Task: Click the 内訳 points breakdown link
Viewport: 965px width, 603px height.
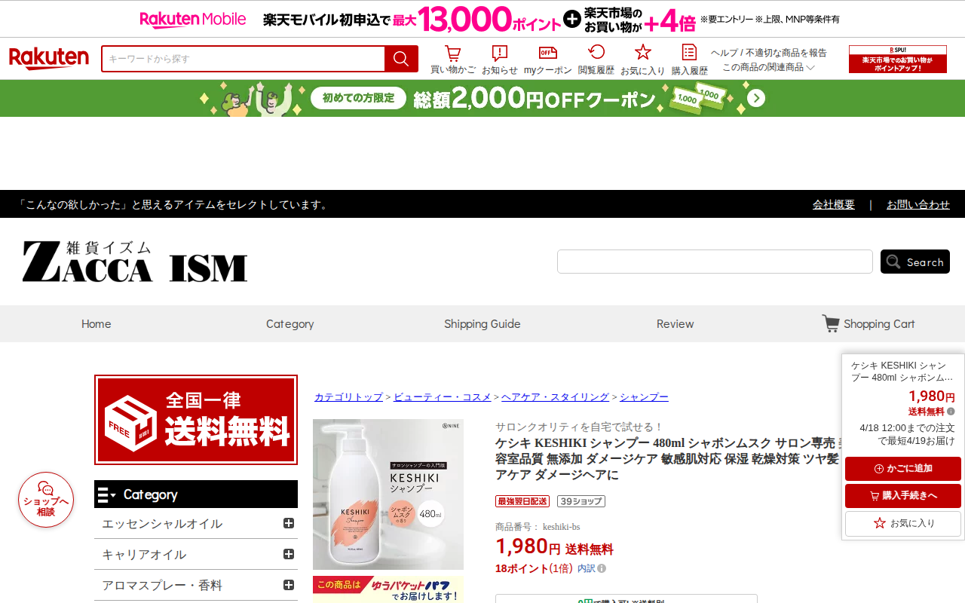Action: point(587,568)
